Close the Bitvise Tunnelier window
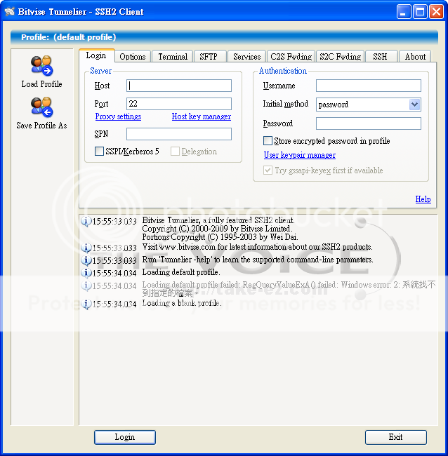448x456 pixels. point(436,12)
